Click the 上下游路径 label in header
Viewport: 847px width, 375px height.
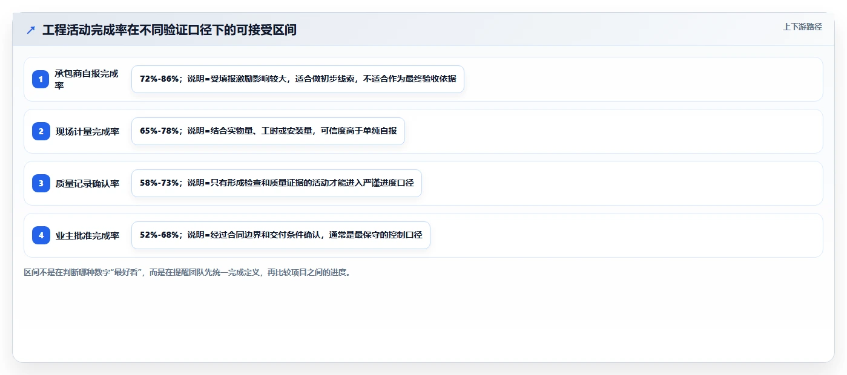[802, 27]
